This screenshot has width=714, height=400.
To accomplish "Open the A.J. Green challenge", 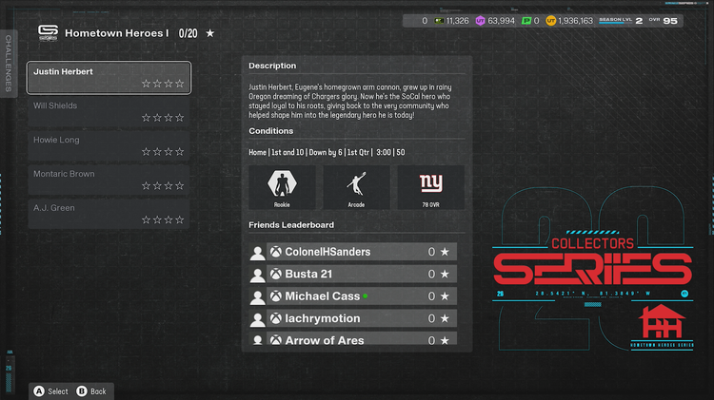I will (x=109, y=214).
